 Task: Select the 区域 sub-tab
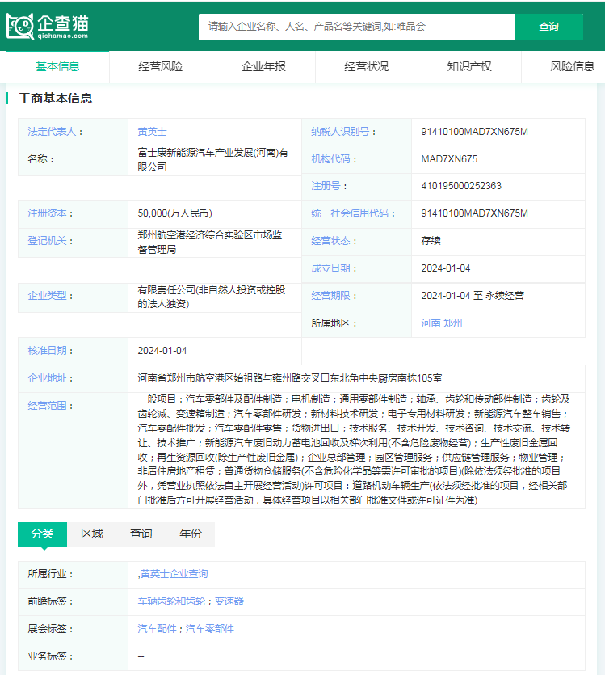(x=91, y=534)
